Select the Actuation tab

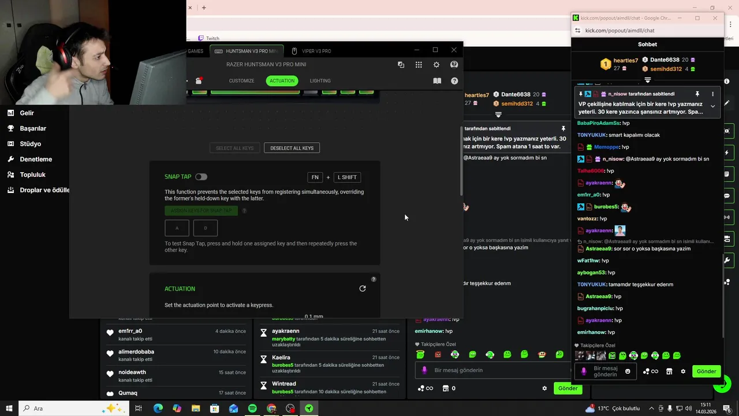282,81
